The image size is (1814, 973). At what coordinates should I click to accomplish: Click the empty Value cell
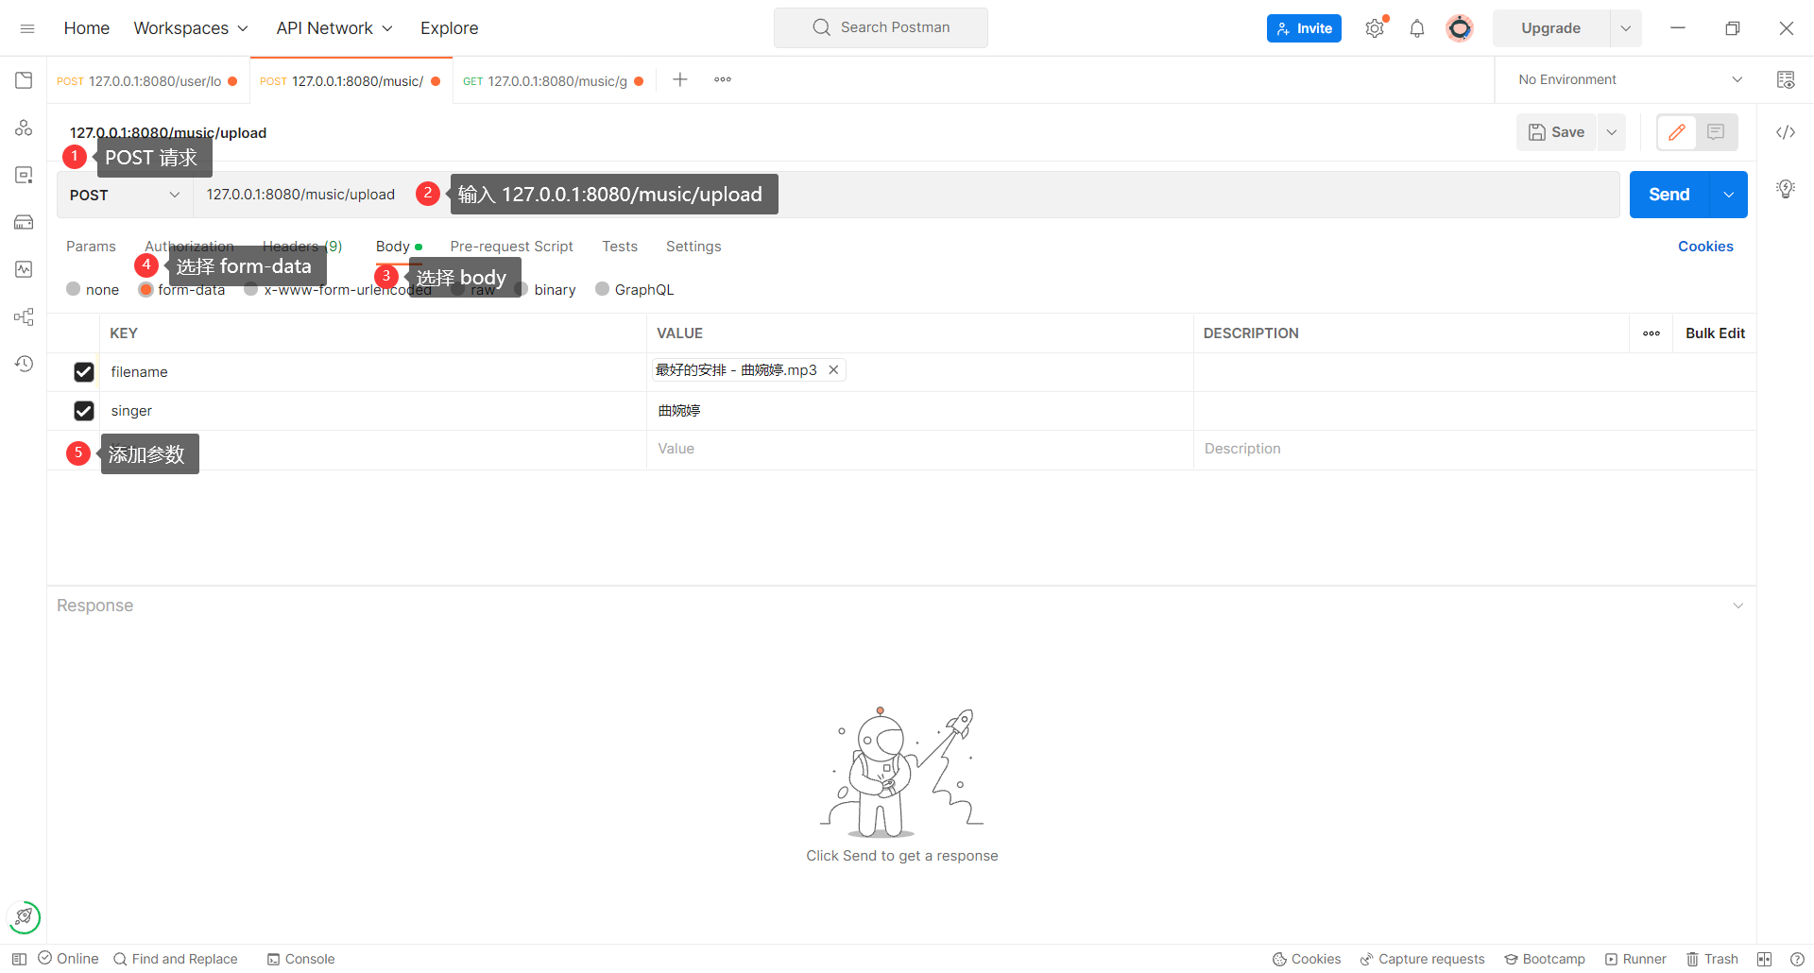(x=920, y=449)
